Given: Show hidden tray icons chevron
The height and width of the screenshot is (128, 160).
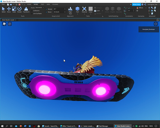Looking at the screenshot, I should (133, 126).
